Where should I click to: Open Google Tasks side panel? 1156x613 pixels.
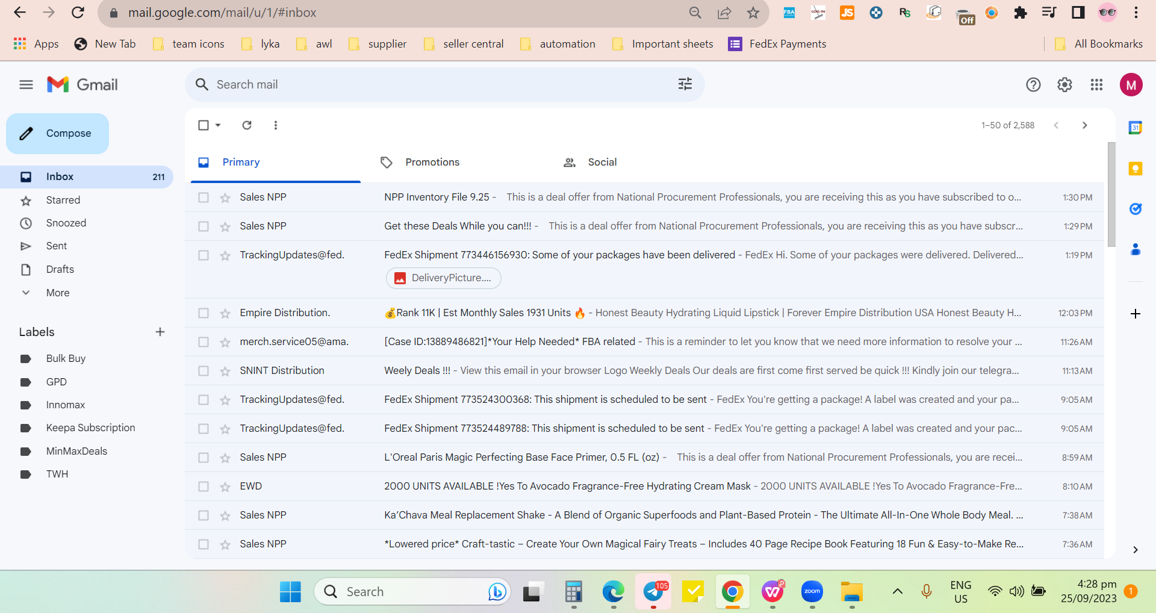tap(1136, 209)
